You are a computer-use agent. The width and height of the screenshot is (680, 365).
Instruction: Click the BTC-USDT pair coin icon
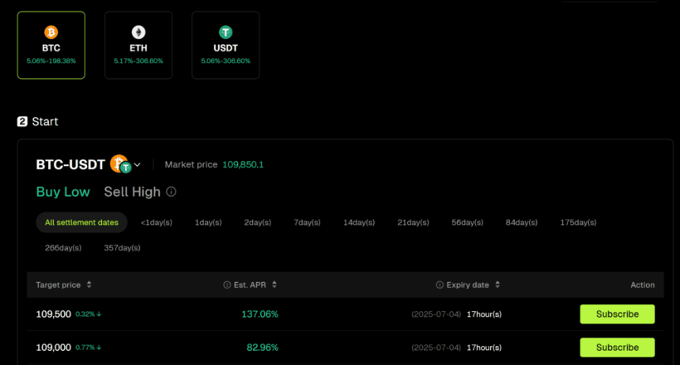pyautogui.click(x=120, y=164)
